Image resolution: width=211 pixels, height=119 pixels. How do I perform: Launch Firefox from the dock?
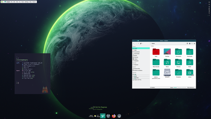pos(114,116)
